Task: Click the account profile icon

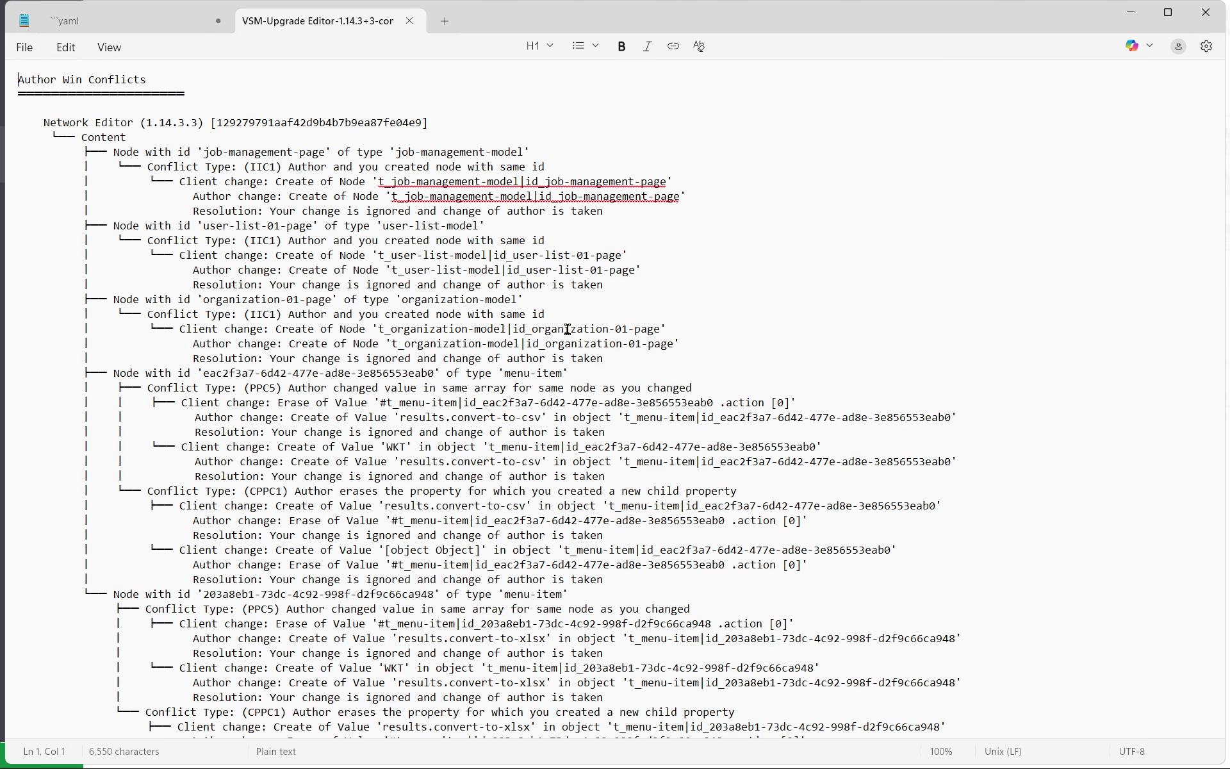Action: click(1177, 46)
